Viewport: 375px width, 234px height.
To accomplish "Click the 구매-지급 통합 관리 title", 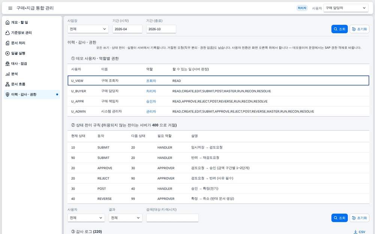I will [x=35, y=8].
